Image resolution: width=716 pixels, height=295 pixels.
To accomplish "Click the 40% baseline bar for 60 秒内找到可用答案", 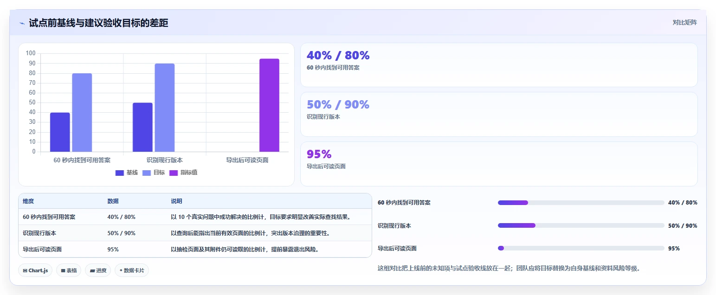I will [60, 132].
